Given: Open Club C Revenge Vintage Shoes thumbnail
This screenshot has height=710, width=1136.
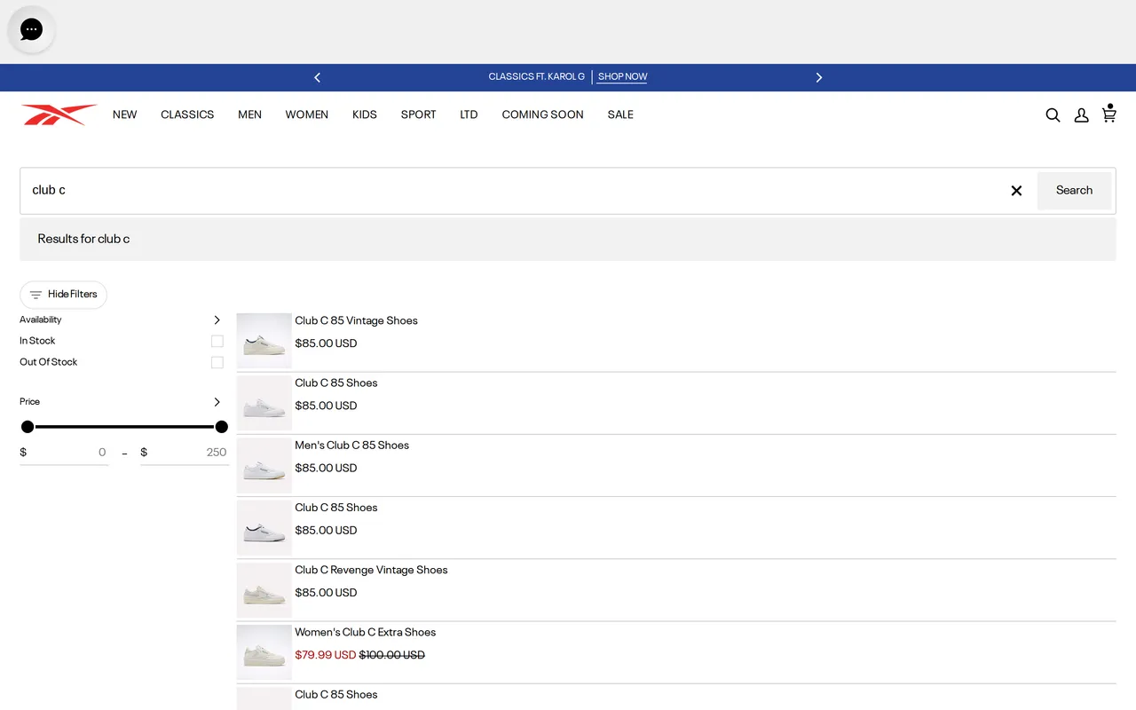Looking at the screenshot, I should tap(264, 590).
